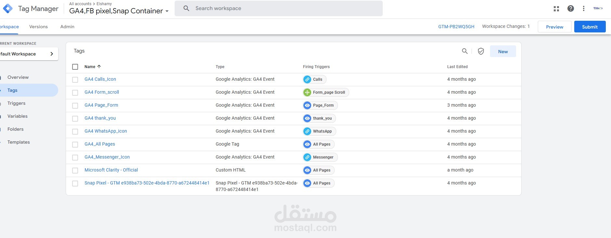The height and width of the screenshot is (238, 611).
Task: Click the account avatar in top right
Action: [598, 8]
